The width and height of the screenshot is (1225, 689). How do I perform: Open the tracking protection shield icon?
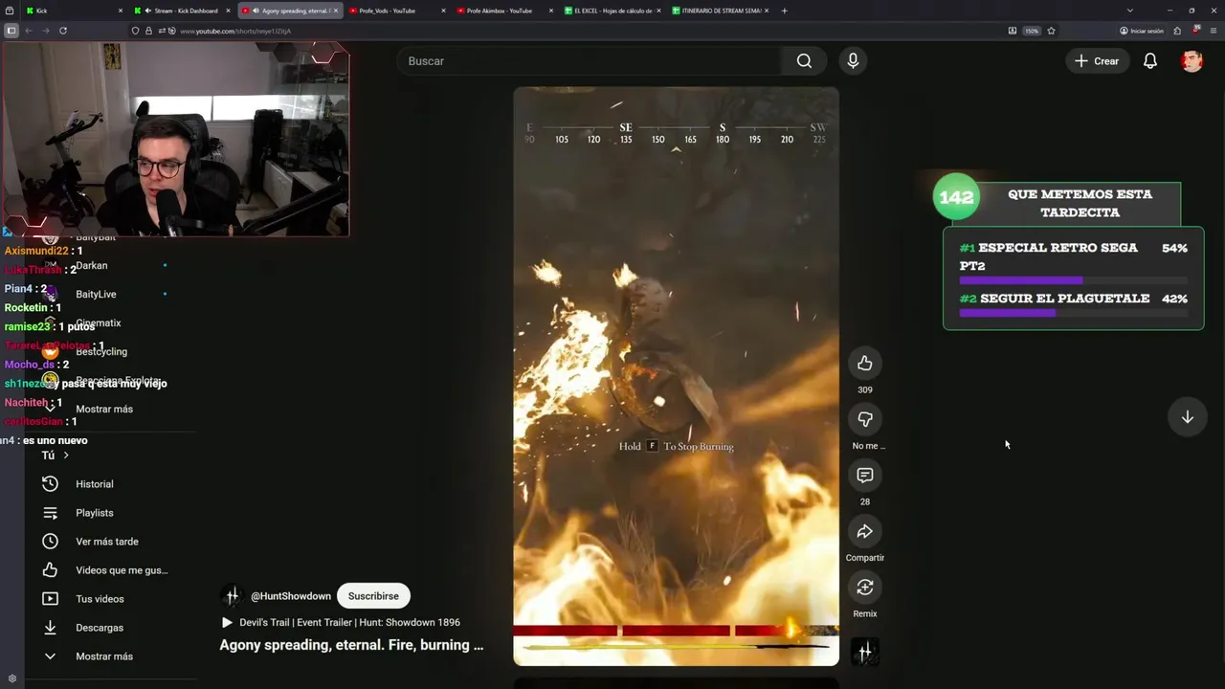(135, 31)
